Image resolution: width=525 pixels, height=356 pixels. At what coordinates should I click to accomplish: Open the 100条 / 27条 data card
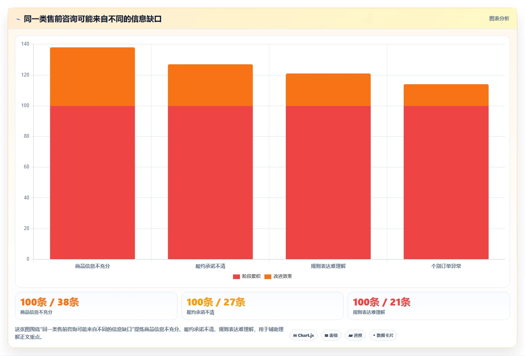pyautogui.click(x=262, y=306)
